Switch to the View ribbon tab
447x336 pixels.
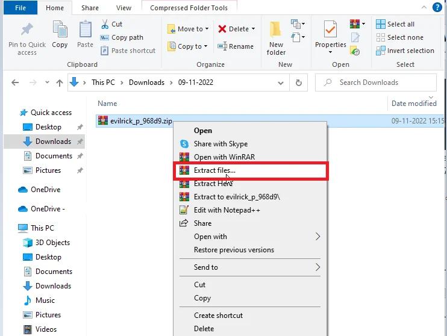coord(123,8)
